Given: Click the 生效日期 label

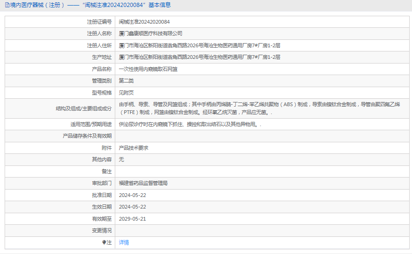Looking at the screenshot, I should point(102,207).
